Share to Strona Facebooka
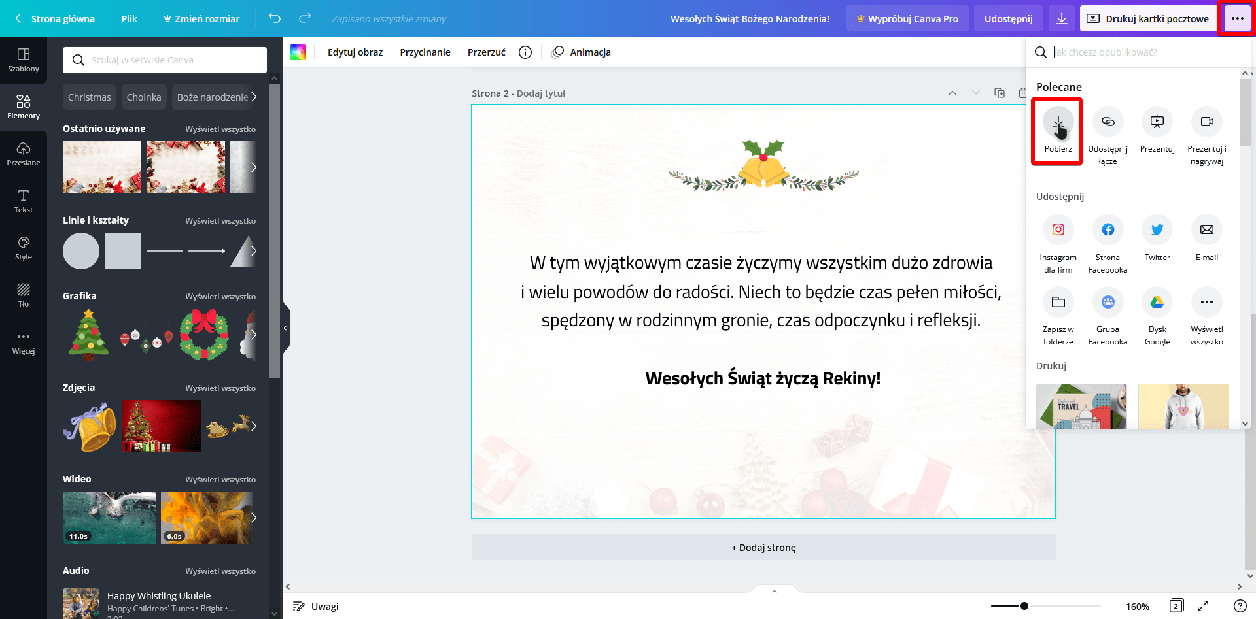The width and height of the screenshot is (1256, 619). (x=1108, y=244)
